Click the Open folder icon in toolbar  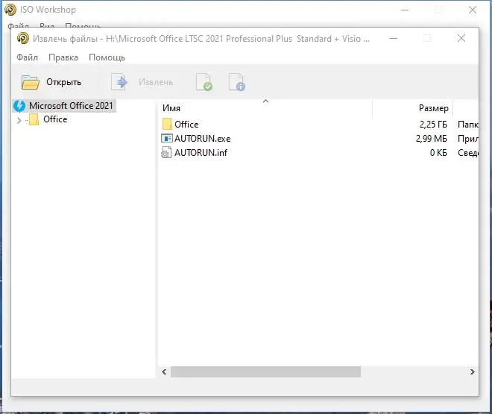pyautogui.click(x=31, y=82)
